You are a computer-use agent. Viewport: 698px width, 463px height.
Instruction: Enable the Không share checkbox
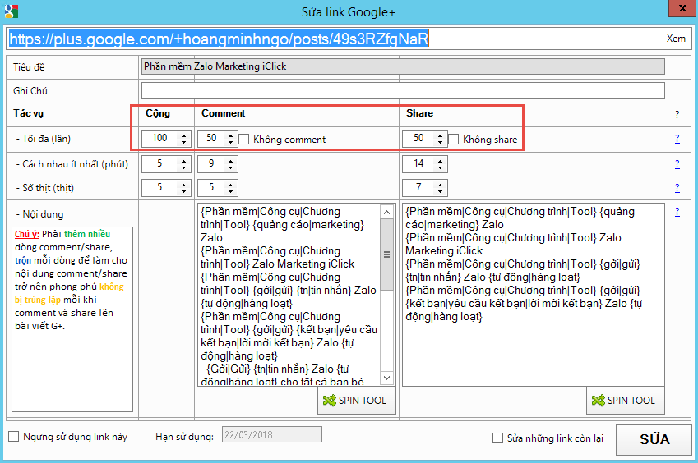coord(453,139)
